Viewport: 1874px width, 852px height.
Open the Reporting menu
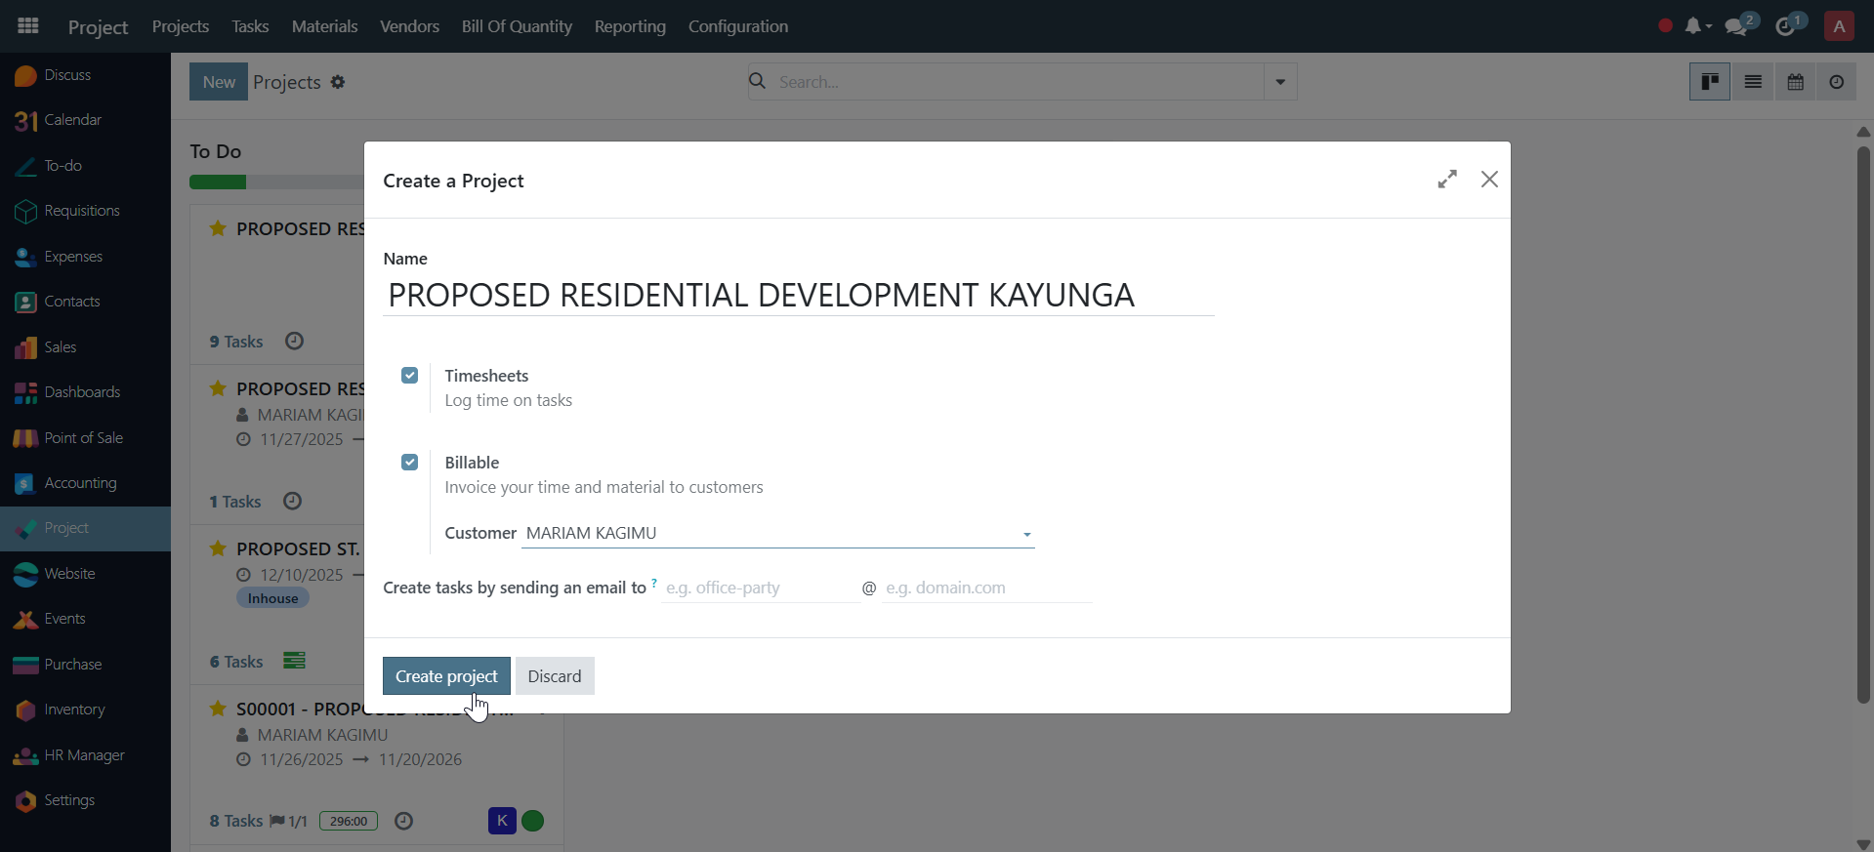click(630, 26)
